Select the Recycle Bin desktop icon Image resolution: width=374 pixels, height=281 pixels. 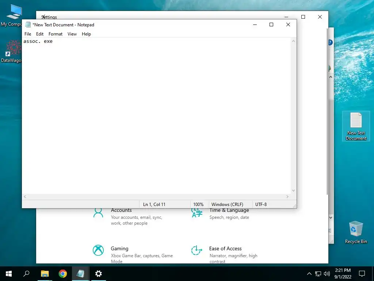(356, 232)
